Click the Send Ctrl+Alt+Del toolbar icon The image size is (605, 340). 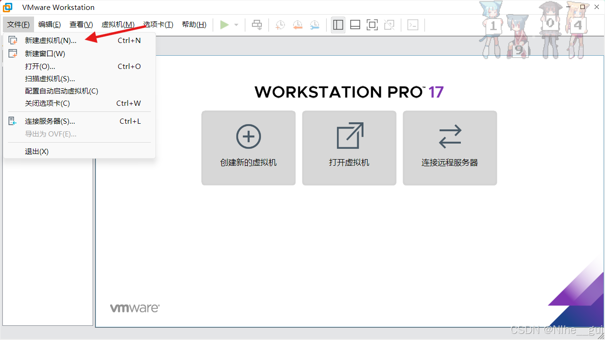pyautogui.click(x=257, y=25)
